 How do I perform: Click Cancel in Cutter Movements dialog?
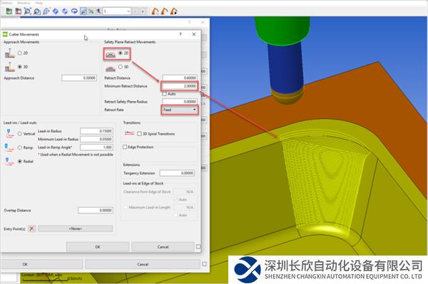[x=163, y=247]
